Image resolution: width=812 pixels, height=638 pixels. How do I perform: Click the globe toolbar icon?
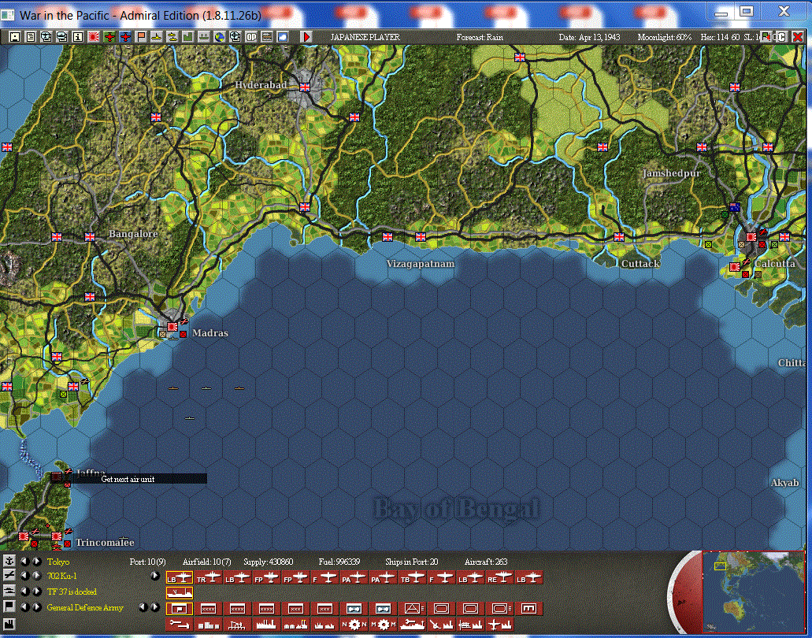[x=220, y=37]
